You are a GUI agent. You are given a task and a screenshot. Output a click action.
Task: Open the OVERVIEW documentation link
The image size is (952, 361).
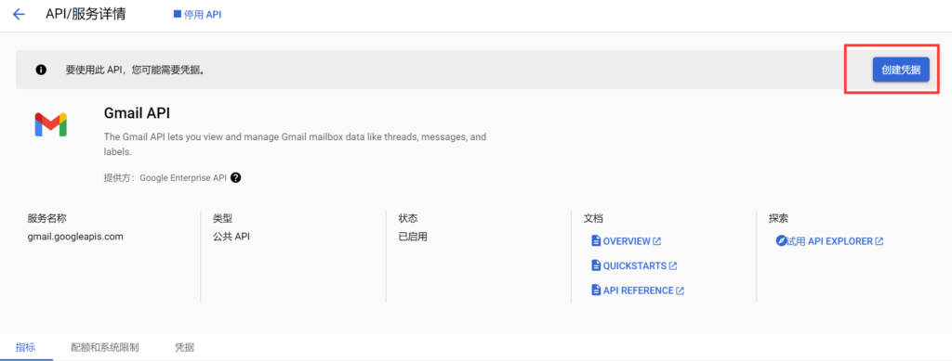pos(626,241)
